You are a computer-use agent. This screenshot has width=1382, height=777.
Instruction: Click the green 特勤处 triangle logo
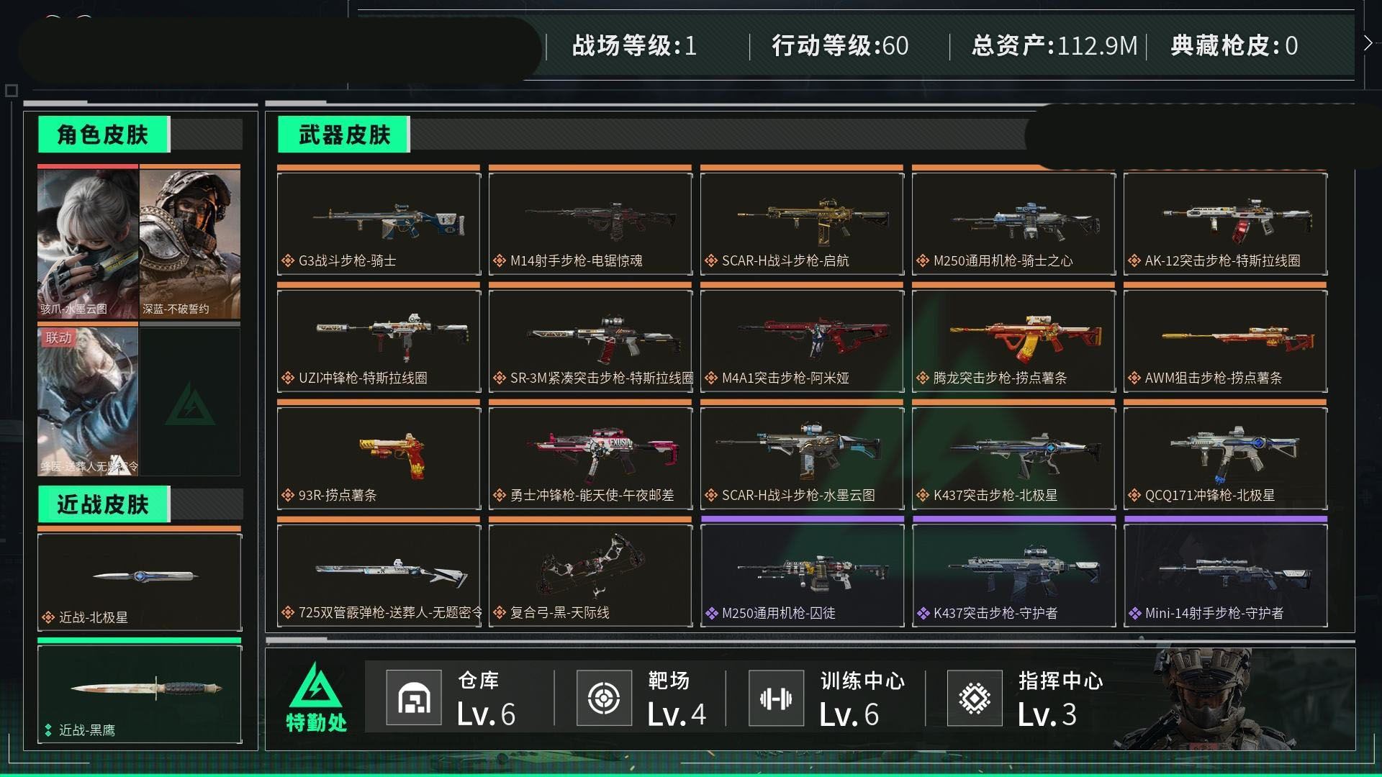pos(316,696)
